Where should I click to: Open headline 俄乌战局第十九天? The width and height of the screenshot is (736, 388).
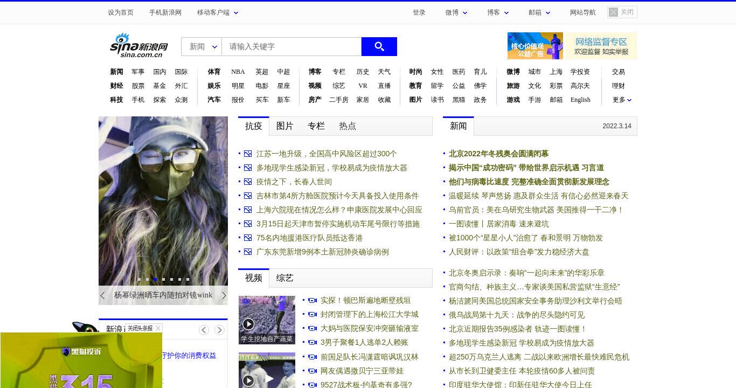point(517,315)
